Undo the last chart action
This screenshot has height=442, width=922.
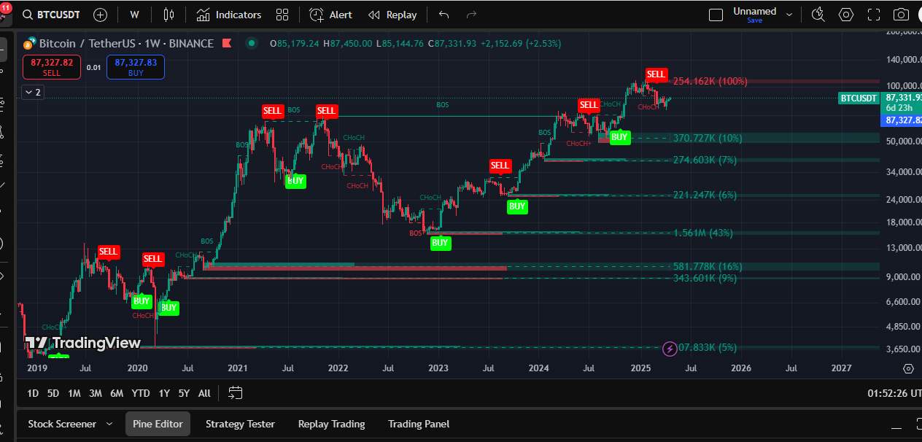tap(444, 15)
